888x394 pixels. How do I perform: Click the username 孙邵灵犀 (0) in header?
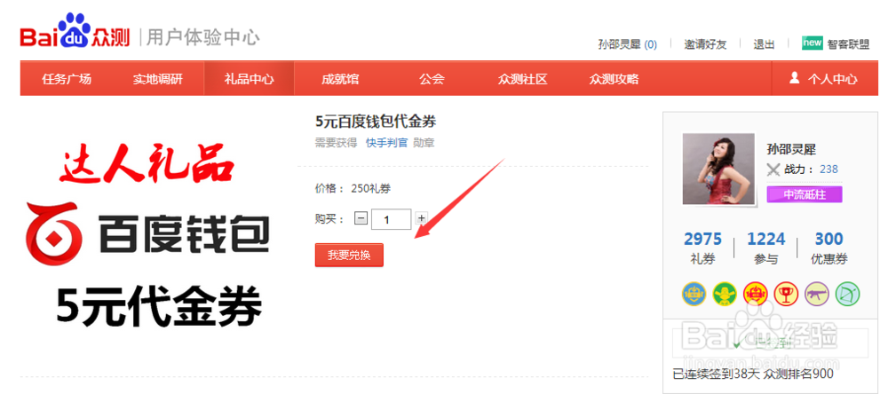click(x=628, y=44)
